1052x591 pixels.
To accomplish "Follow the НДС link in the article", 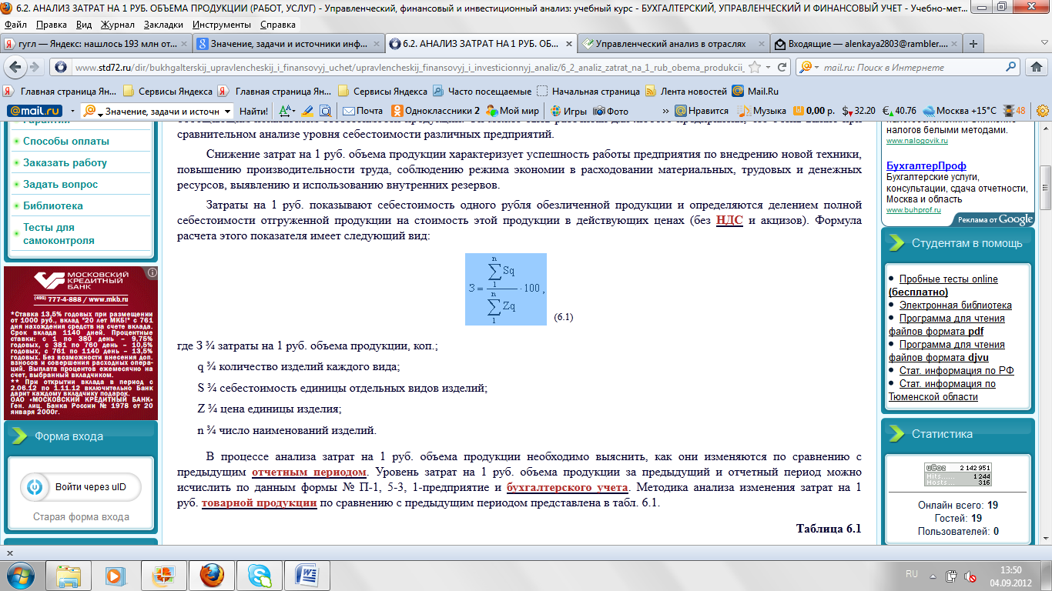I will (729, 221).
